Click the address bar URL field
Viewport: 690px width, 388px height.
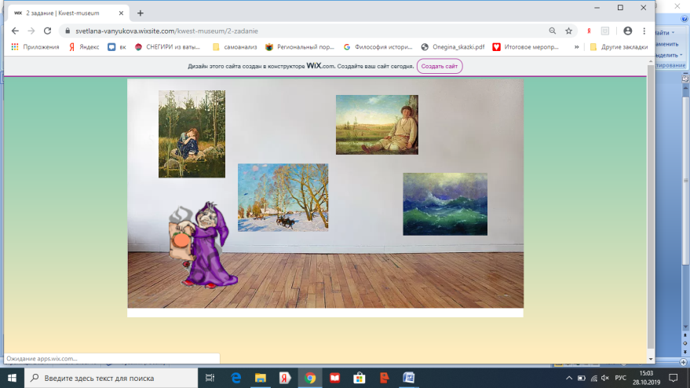click(308, 31)
